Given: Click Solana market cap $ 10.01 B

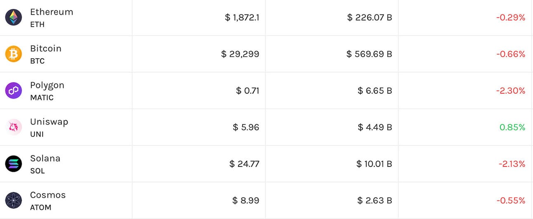Looking at the screenshot, I should click(374, 164).
